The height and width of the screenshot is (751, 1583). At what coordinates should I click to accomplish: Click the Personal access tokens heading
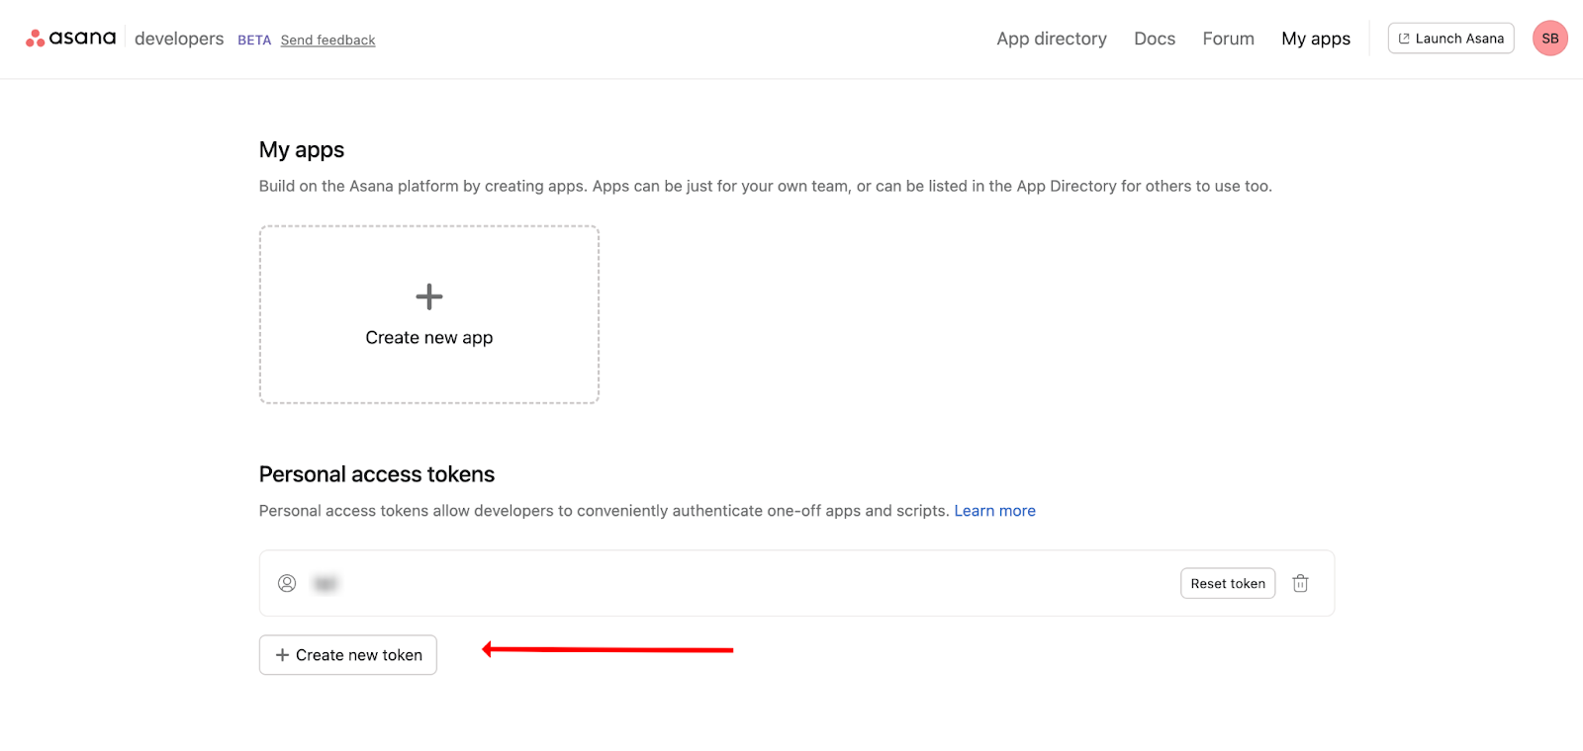[377, 474]
